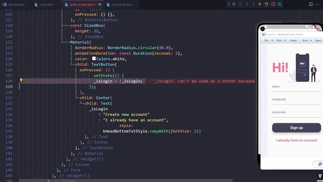
Task: Expand the Burn dropdown arrow in Photo Viewer
Action: (311, 40)
